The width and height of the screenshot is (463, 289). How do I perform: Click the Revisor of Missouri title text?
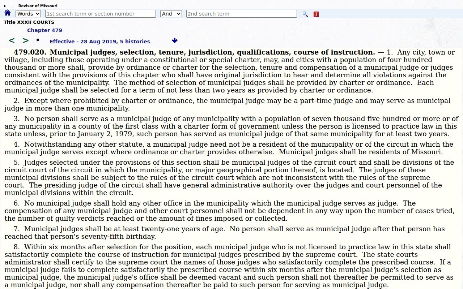click(x=38, y=6)
